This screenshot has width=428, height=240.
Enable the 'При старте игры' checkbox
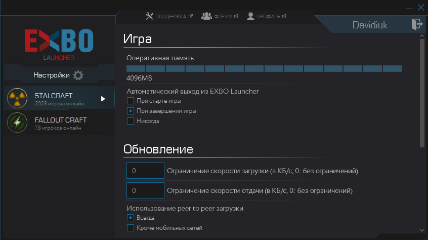click(131, 101)
